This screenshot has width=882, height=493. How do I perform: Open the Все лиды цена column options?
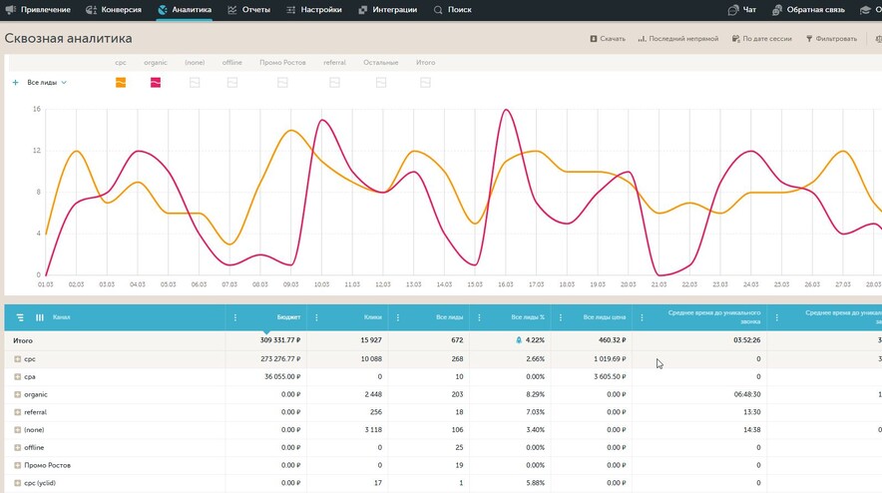click(561, 317)
